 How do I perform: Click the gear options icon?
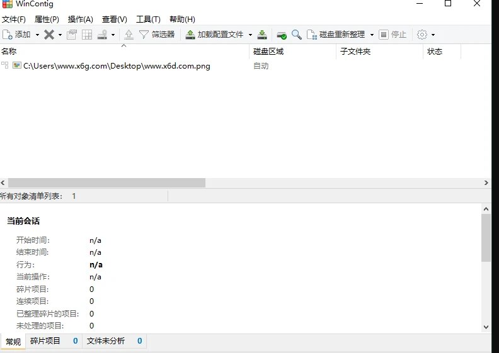422,35
